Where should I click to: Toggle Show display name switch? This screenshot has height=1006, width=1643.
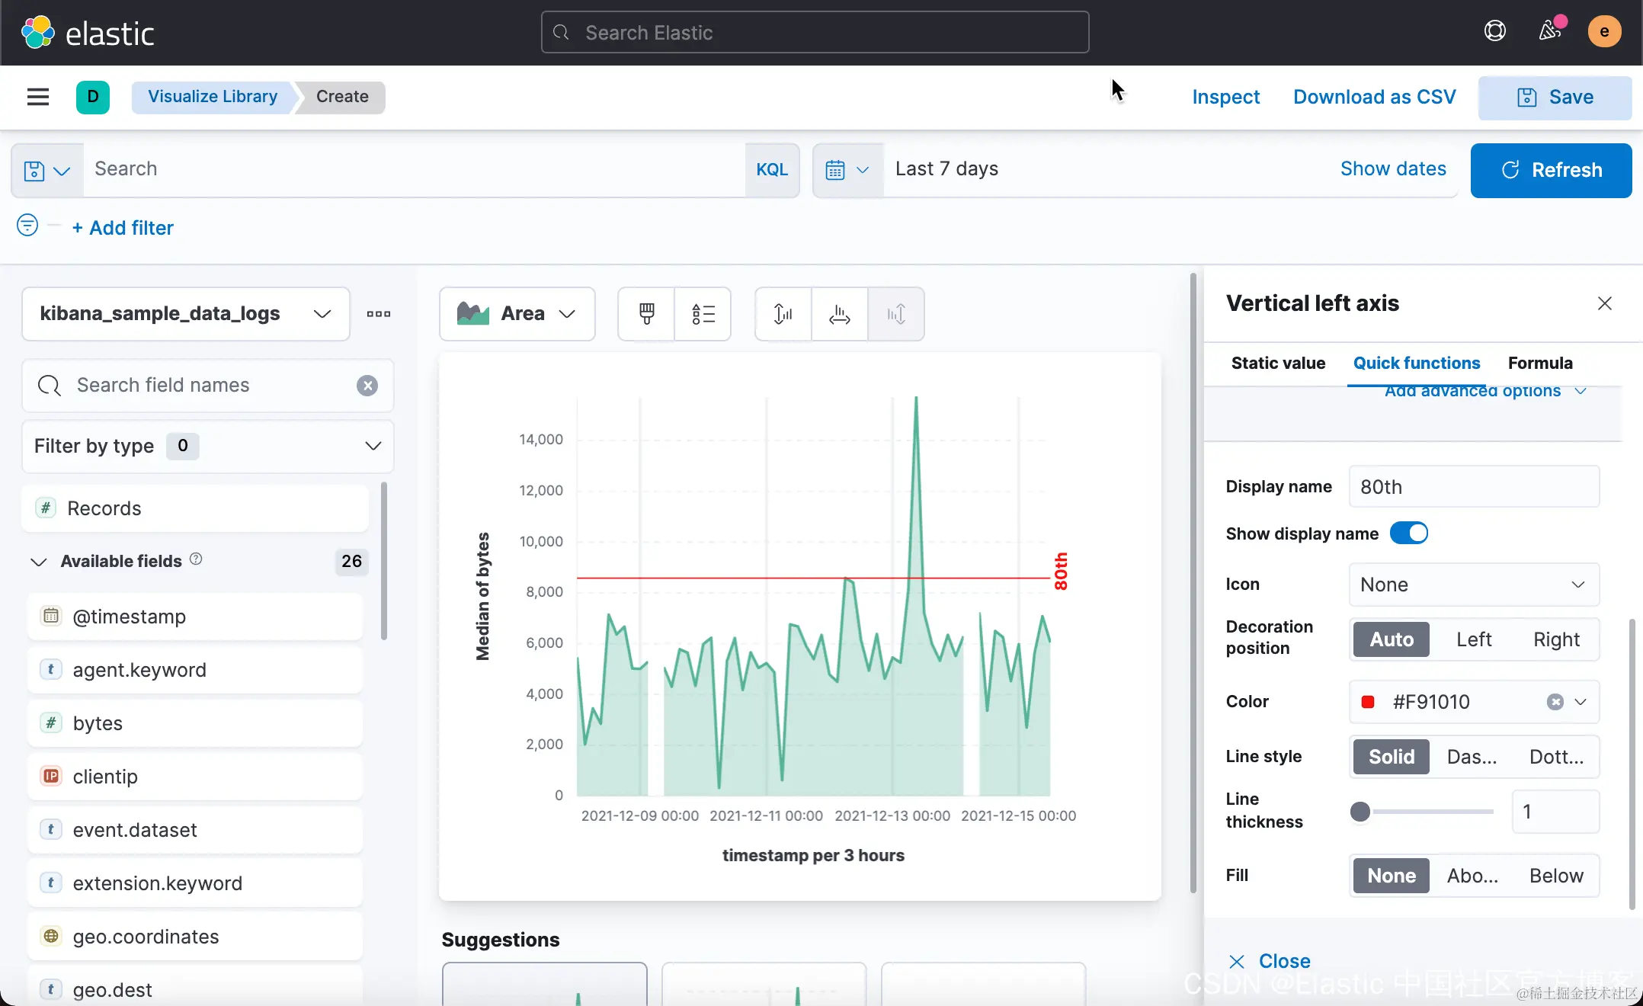click(x=1408, y=533)
